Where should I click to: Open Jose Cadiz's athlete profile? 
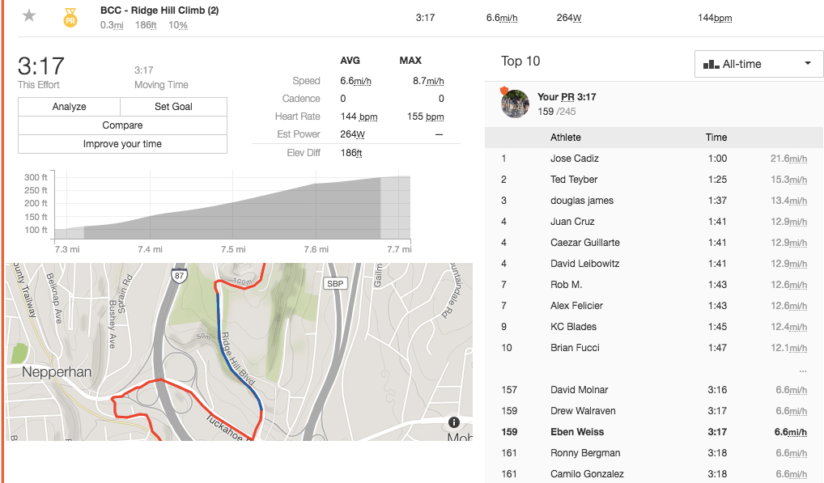pyautogui.click(x=574, y=159)
